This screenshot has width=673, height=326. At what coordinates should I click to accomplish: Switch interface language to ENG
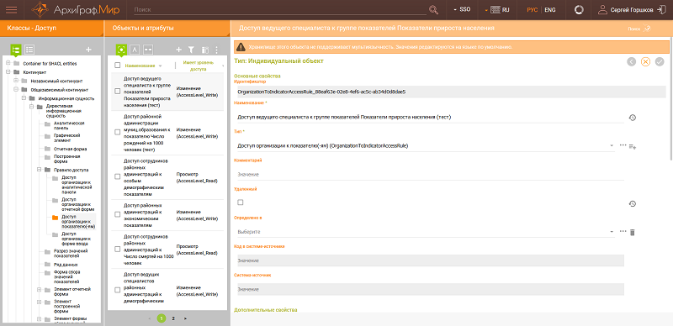point(550,9)
